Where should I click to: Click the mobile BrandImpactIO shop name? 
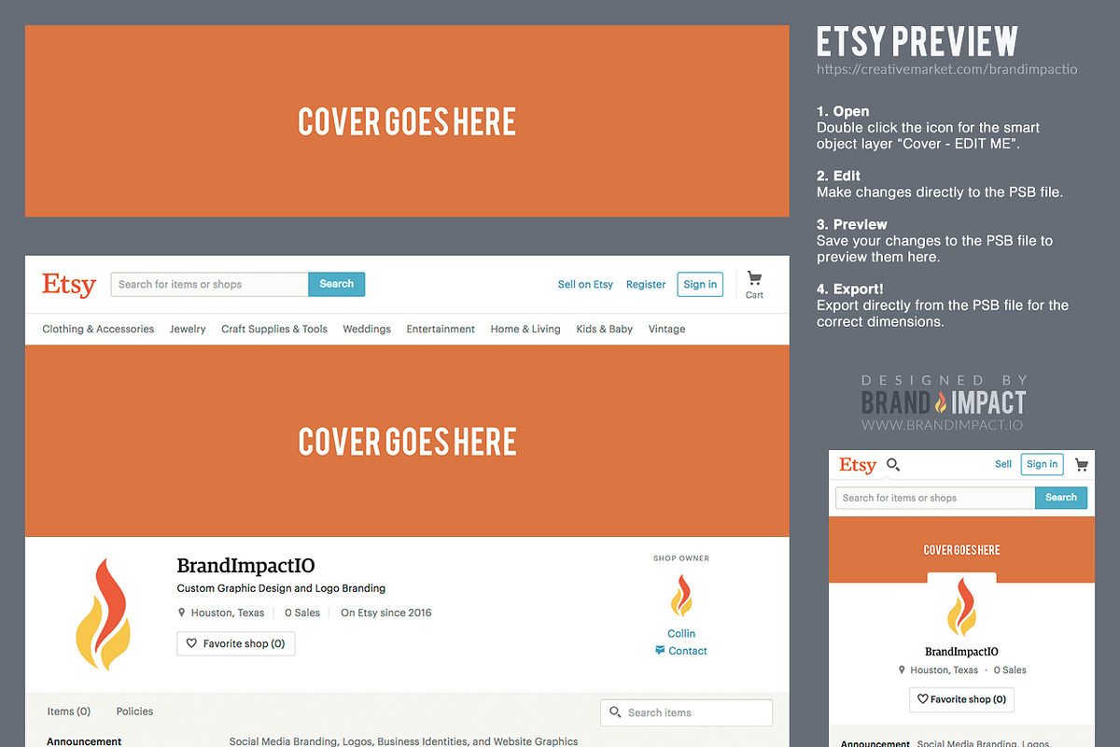(961, 652)
